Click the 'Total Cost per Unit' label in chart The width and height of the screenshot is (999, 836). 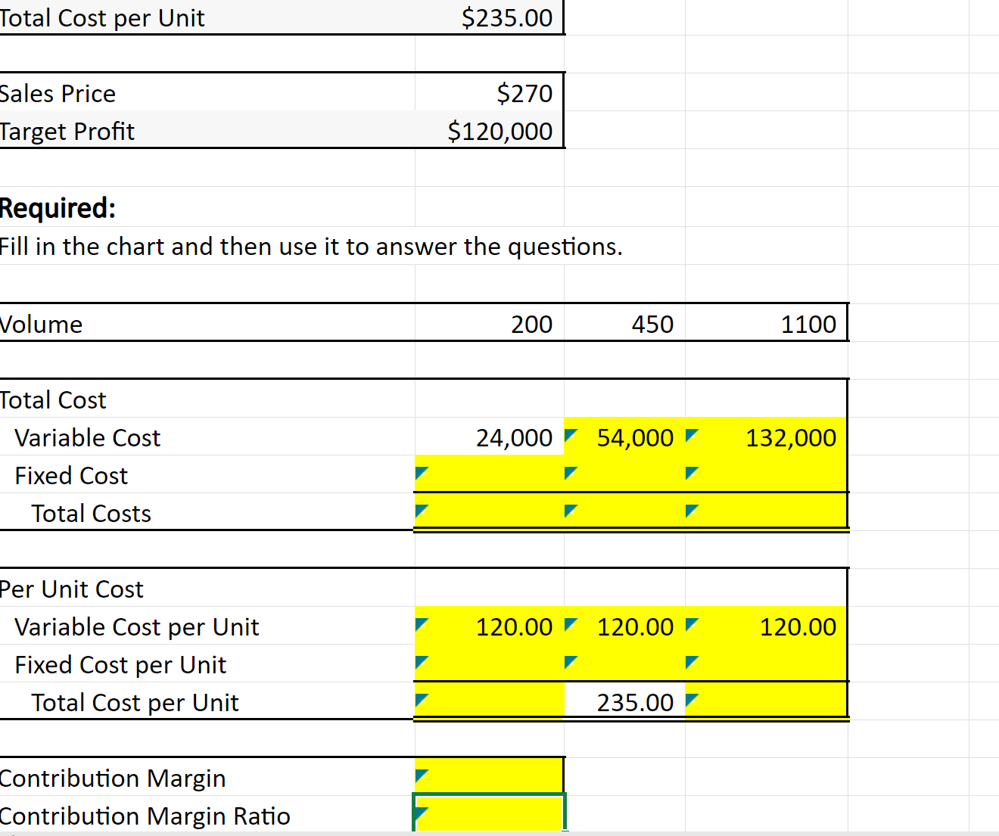click(207, 701)
